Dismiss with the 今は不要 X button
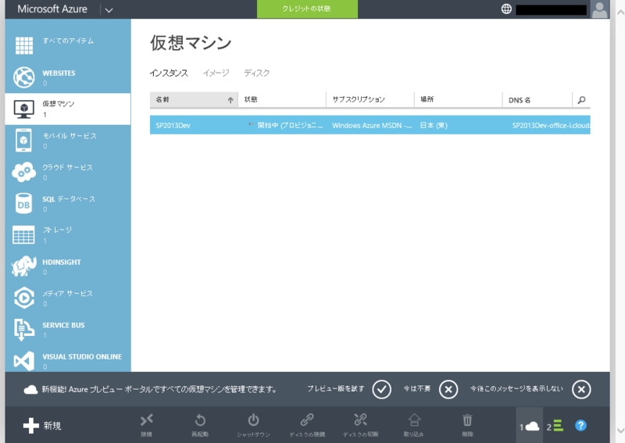Image resolution: width=625 pixels, height=443 pixels. click(448, 389)
